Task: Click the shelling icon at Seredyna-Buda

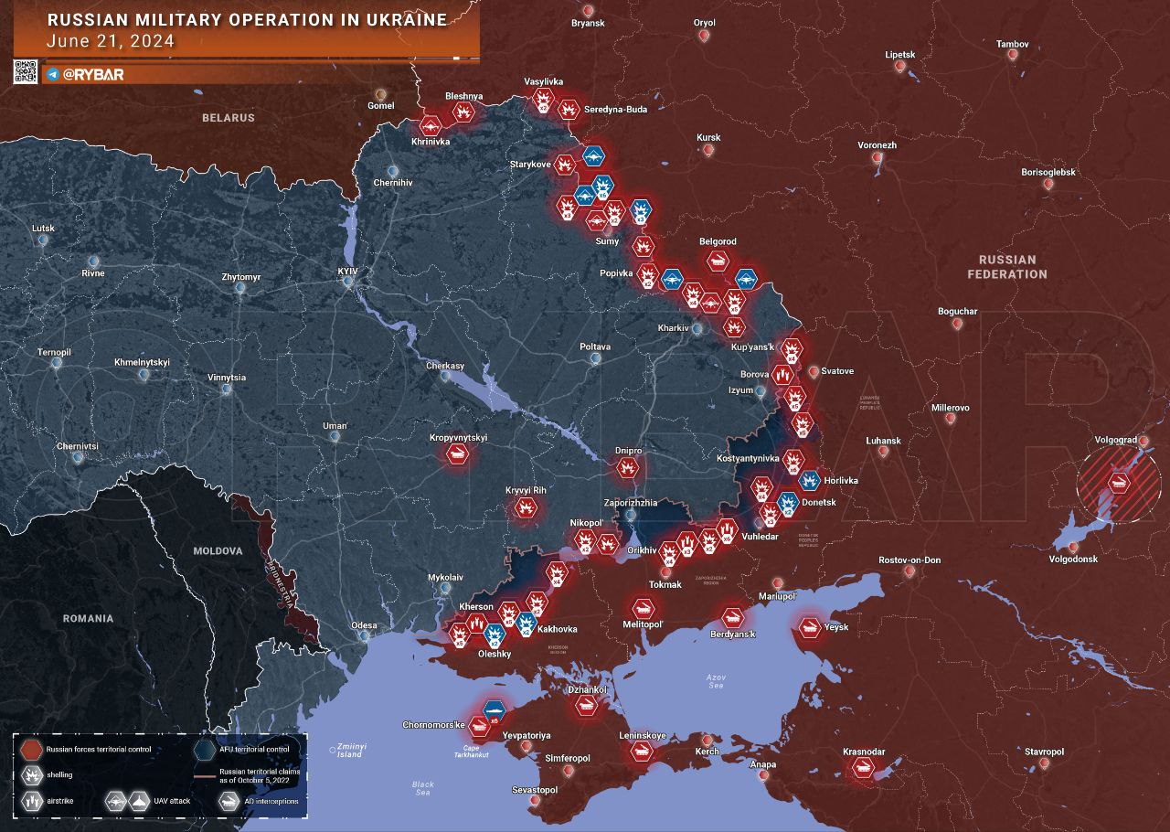Action: tap(569, 110)
